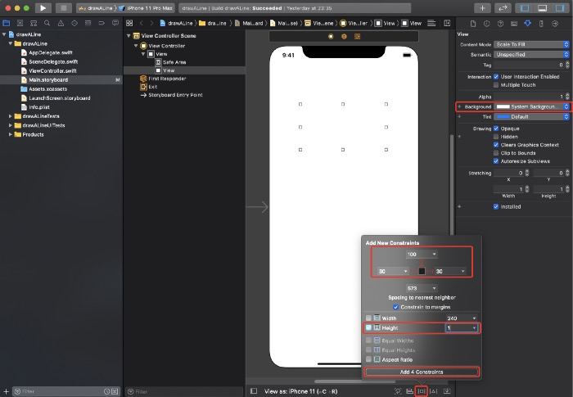
Task: Enable the Multiple Touch checkbox
Action: 496,85
